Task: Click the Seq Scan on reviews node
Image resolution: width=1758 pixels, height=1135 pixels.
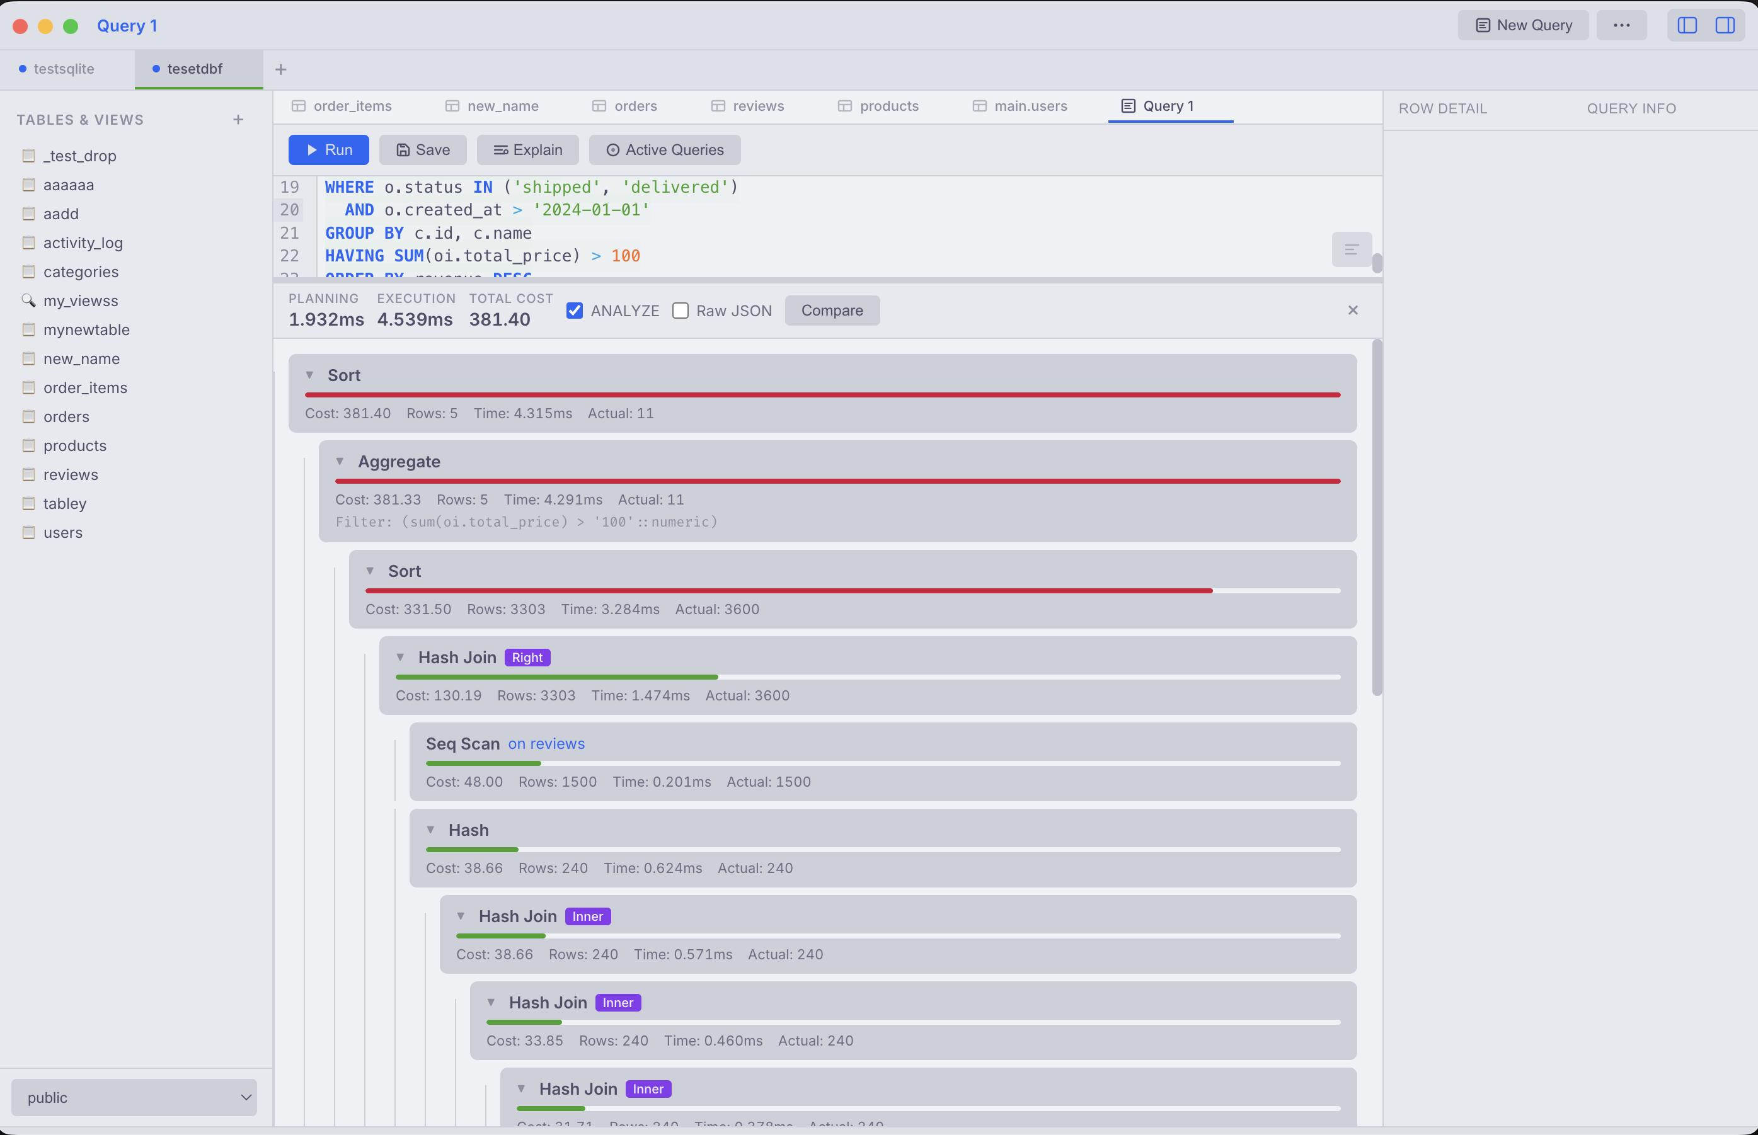Action: point(882,761)
